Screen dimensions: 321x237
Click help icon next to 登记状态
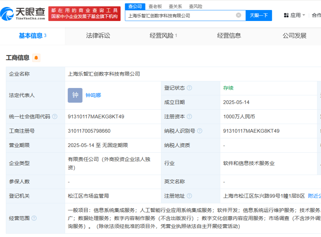point(189,88)
